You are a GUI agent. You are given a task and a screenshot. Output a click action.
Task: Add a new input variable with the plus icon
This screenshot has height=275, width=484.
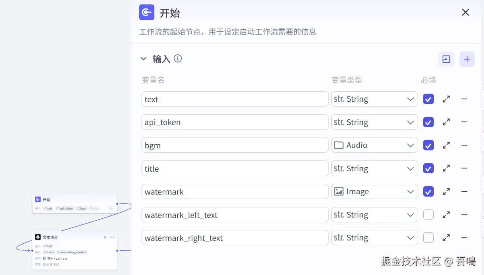click(x=467, y=59)
